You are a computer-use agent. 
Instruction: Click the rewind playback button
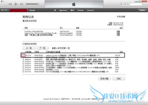(x=10, y=4)
